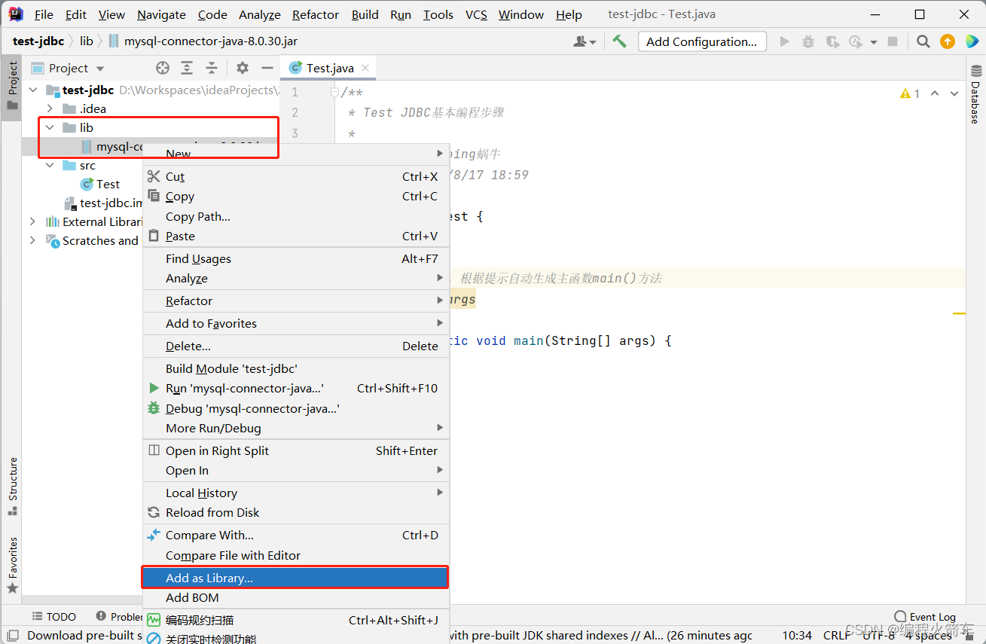Go to previous highlighted error arrow
The height and width of the screenshot is (644, 986).
[x=935, y=93]
